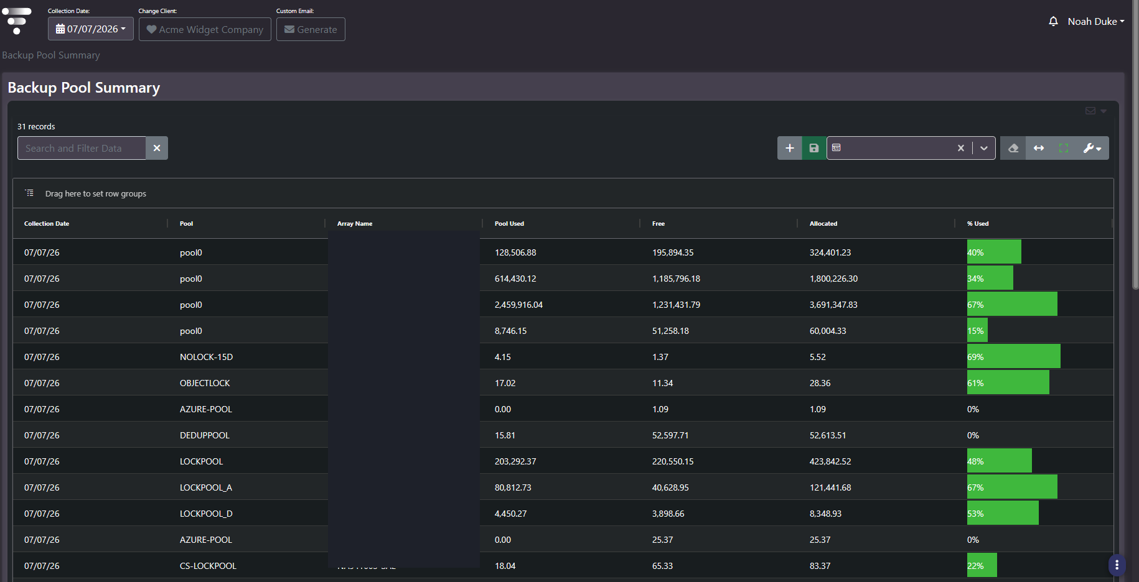Image resolution: width=1139 pixels, height=582 pixels.
Task: Click the Pool Used value 2,459,916.04
Action: (518, 305)
